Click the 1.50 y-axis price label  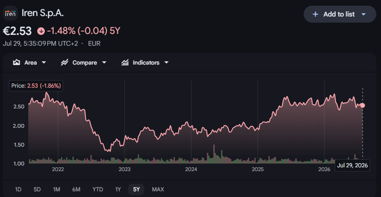19,145
